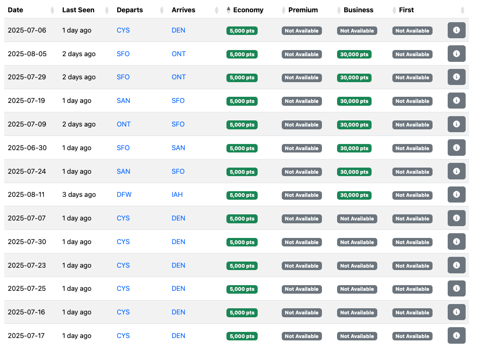Viewport: 477px width, 347px height.
Task: Open DEN link in 2025-07-30 row
Action: (x=178, y=242)
